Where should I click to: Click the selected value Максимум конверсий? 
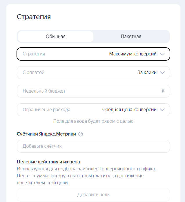tap(133, 54)
